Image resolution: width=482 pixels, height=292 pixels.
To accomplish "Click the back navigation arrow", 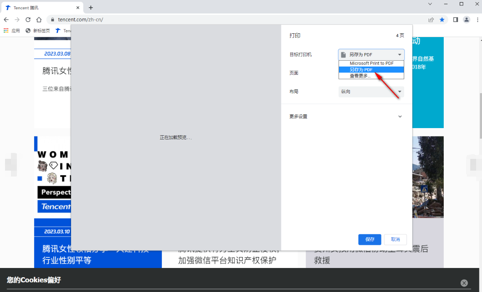I will point(6,19).
